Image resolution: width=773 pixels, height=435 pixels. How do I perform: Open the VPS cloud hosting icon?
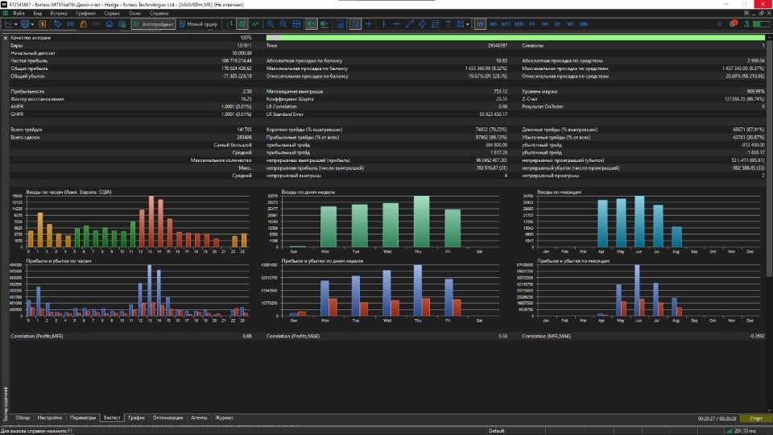(x=109, y=23)
